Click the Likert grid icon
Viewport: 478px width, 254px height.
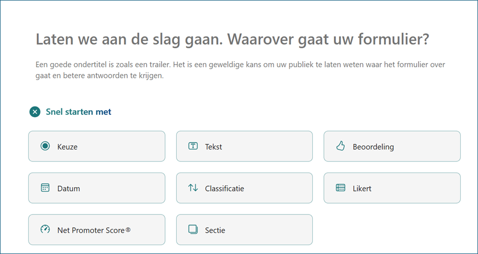tap(340, 188)
